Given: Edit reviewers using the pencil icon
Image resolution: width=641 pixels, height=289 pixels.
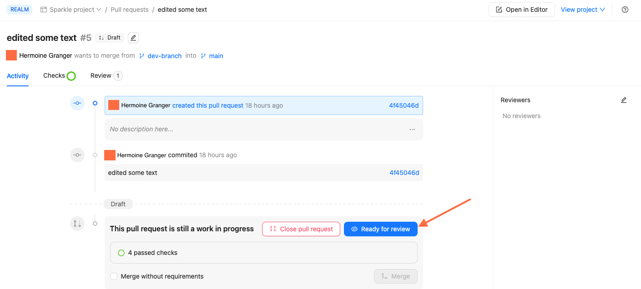Looking at the screenshot, I should (x=624, y=100).
